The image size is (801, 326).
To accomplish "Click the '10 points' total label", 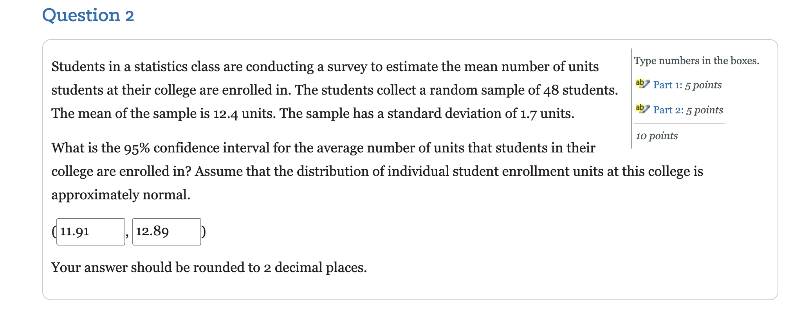I will (x=656, y=136).
